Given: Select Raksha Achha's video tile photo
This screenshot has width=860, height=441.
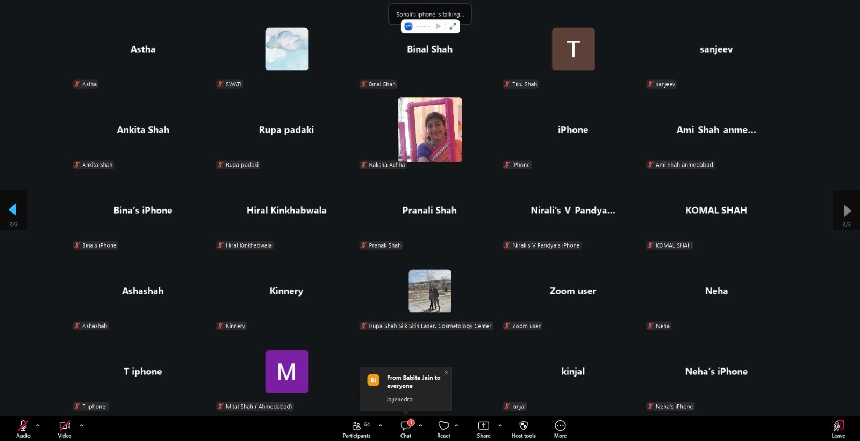Looking at the screenshot, I should click(429, 129).
